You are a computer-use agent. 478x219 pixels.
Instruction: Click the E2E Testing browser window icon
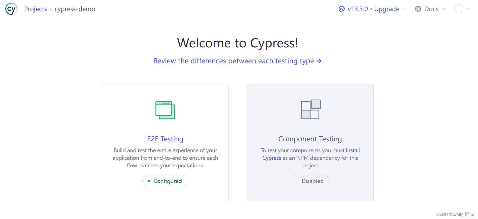165,110
